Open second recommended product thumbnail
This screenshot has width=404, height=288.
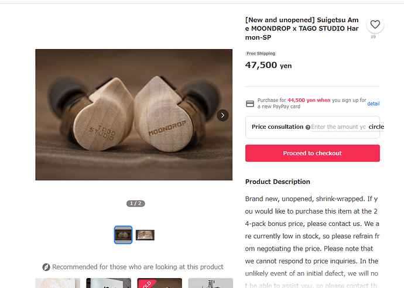[x=108, y=283]
